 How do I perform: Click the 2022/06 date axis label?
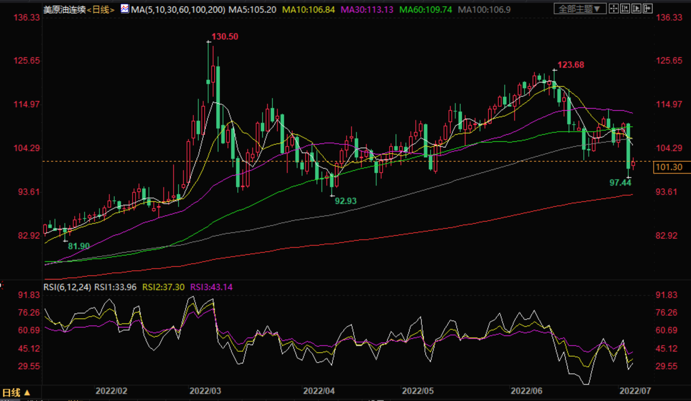click(527, 391)
